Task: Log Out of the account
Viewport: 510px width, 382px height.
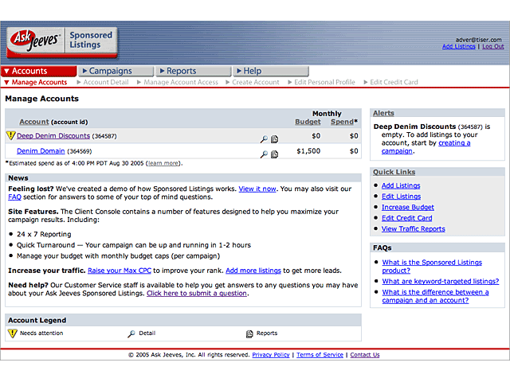Action: click(x=492, y=46)
